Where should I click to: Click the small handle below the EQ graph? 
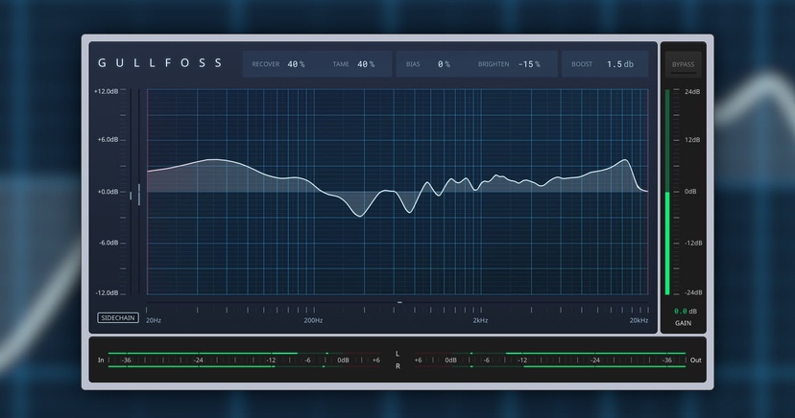[399, 302]
